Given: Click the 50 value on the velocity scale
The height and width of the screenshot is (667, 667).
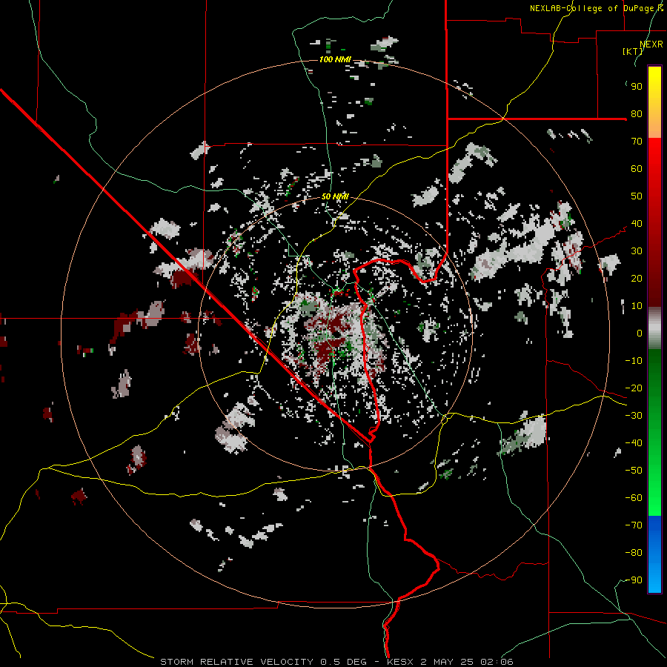Looking at the screenshot, I should coord(637,196).
